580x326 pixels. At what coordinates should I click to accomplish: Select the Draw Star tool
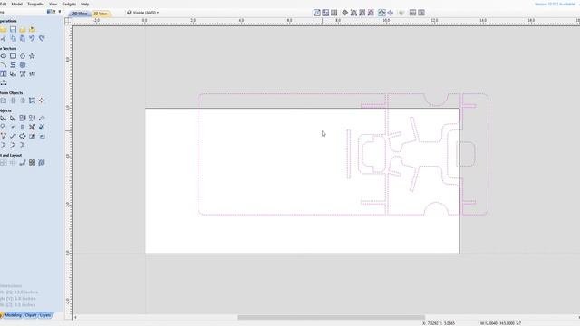click(x=33, y=56)
